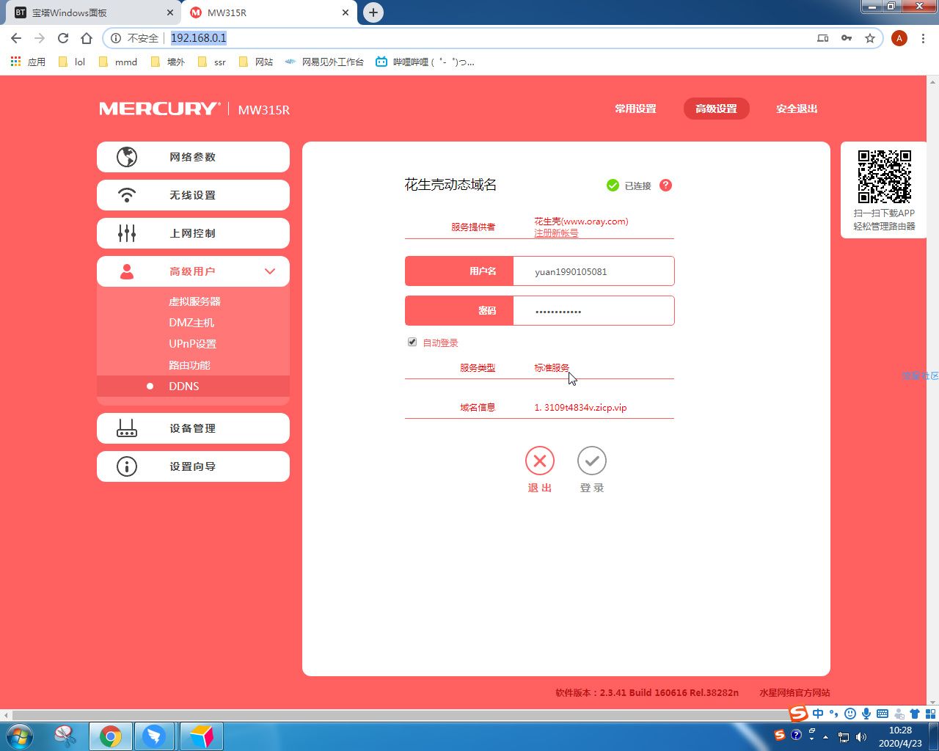Open the ssr bookmarks folder

(212, 62)
